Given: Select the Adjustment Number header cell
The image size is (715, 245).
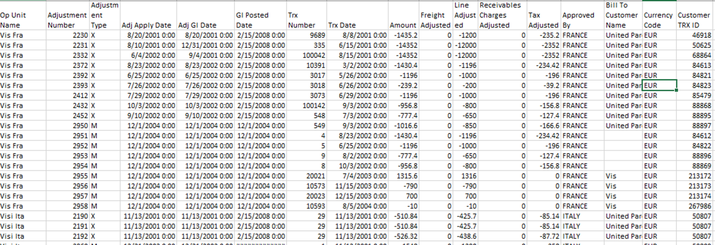Looking at the screenshot, I should tap(67, 20).
